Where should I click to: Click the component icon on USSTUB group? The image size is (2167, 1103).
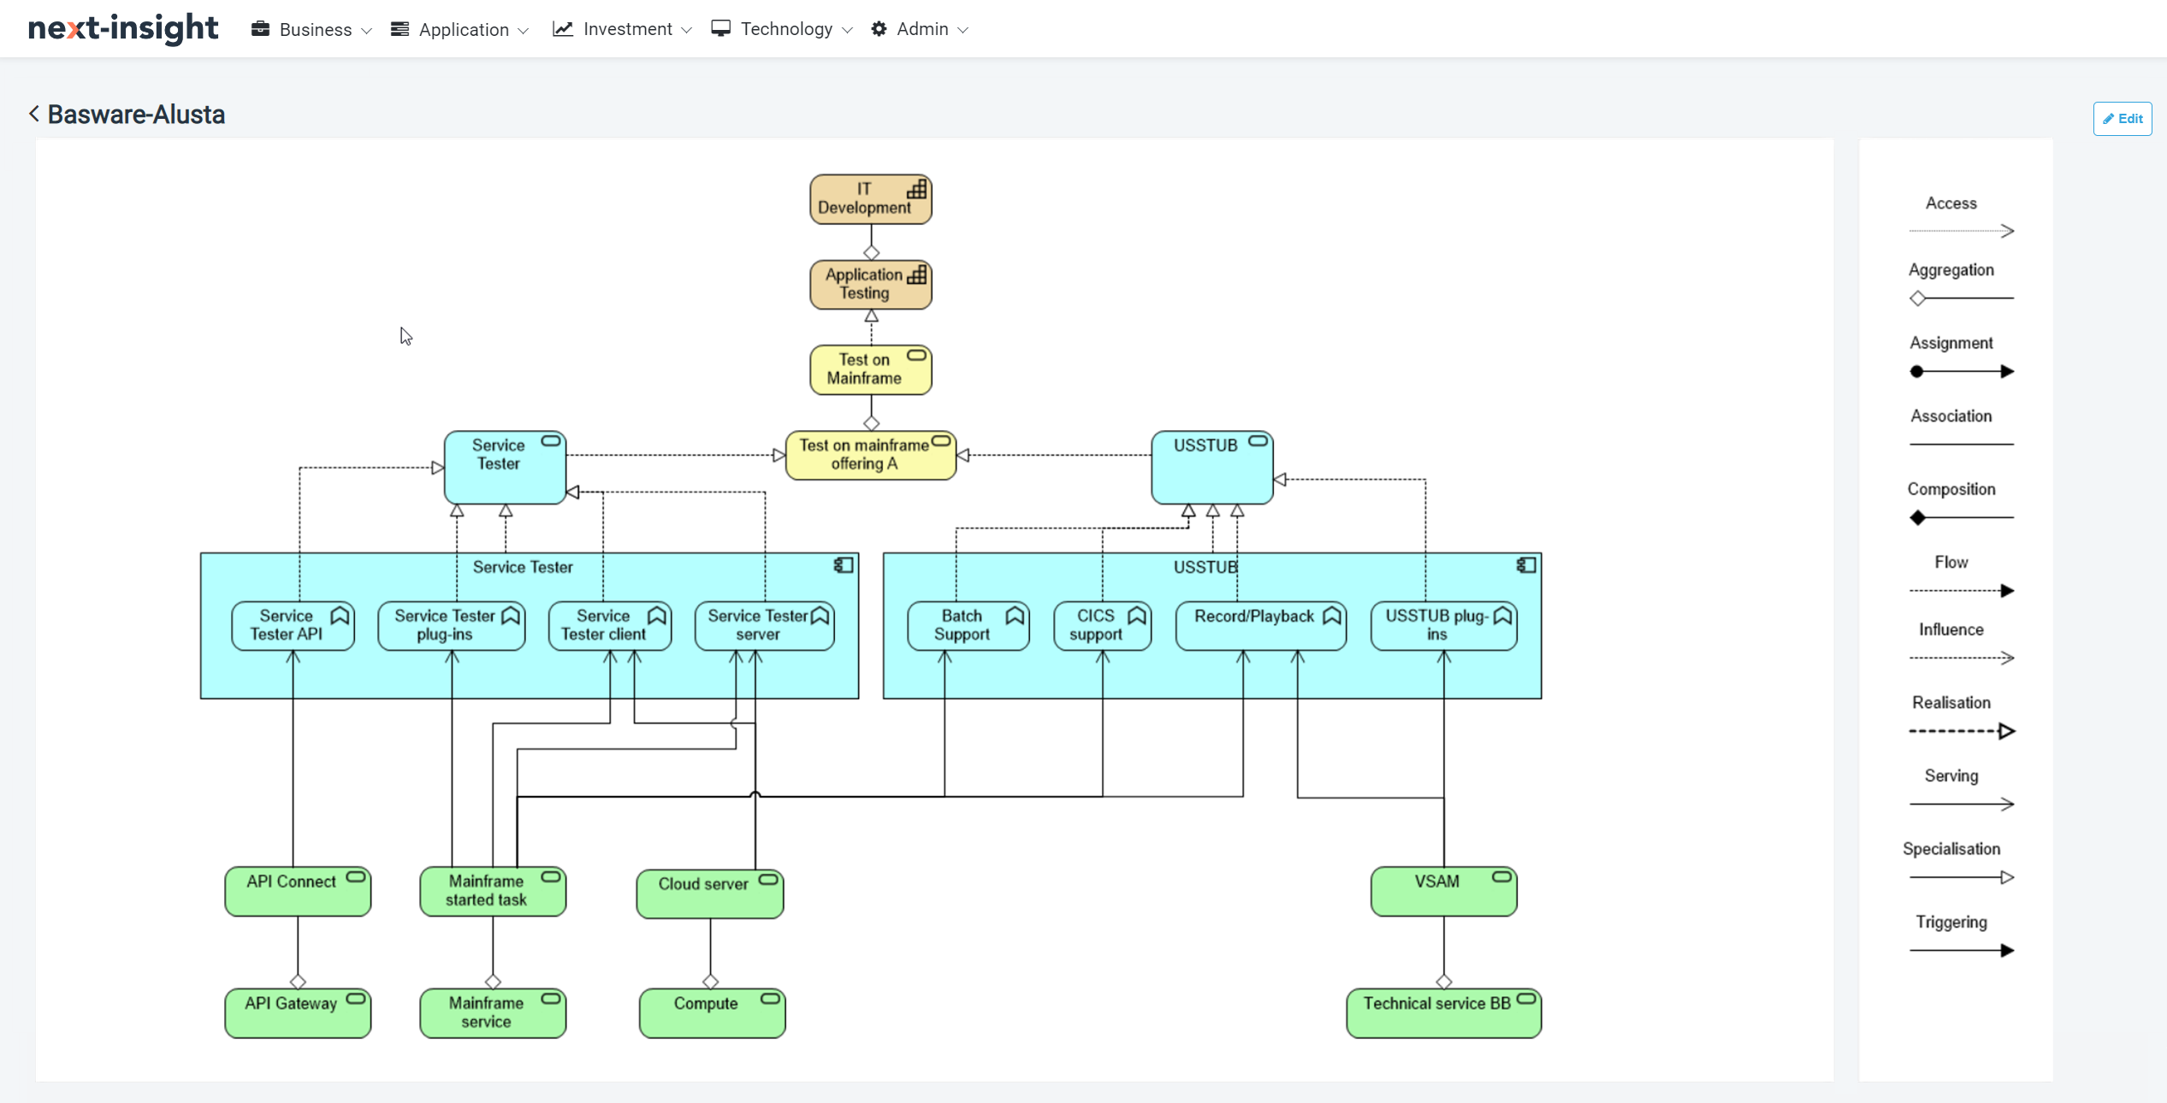[x=1526, y=565]
